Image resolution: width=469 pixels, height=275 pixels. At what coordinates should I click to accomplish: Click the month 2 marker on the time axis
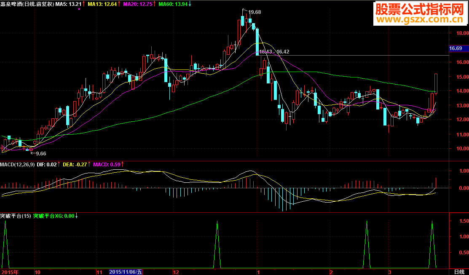tap(331, 272)
